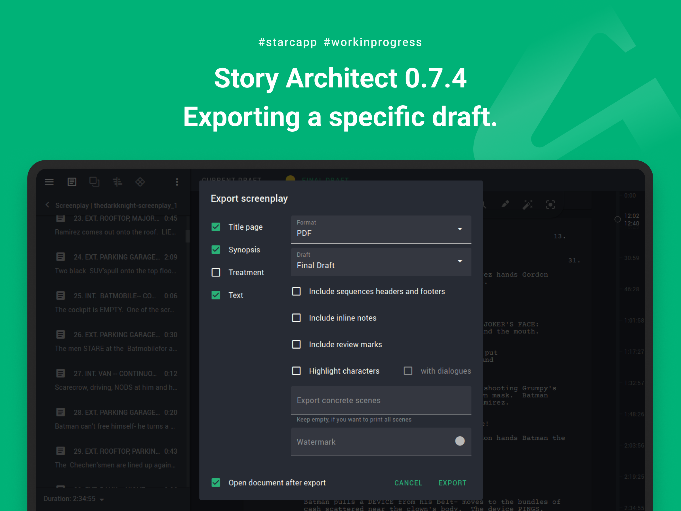Enable Highlight characters option

point(296,371)
